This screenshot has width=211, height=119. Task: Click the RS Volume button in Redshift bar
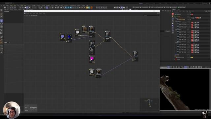pyautogui.click(x=173, y=7)
